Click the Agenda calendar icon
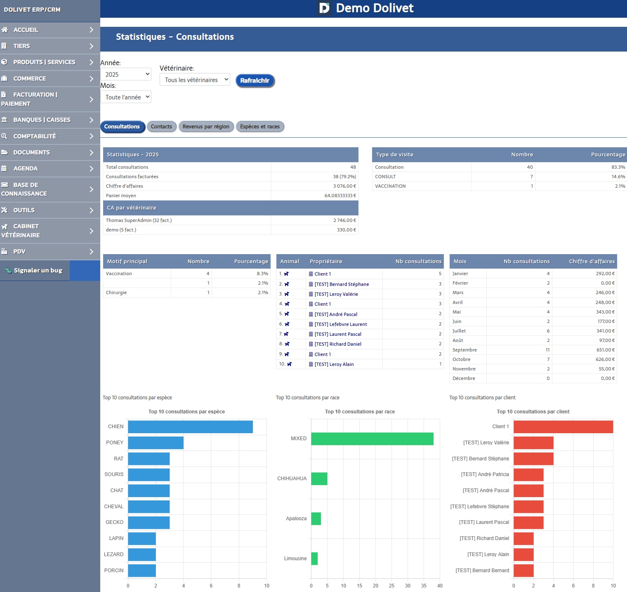The image size is (627, 592). pyautogui.click(x=4, y=168)
